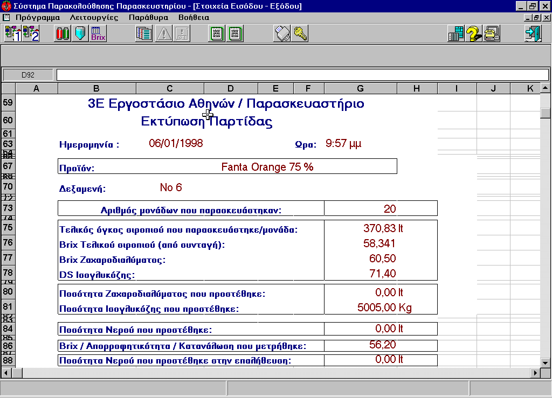
Task: Click the yellow key icon
Action: (x=300, y=34)
